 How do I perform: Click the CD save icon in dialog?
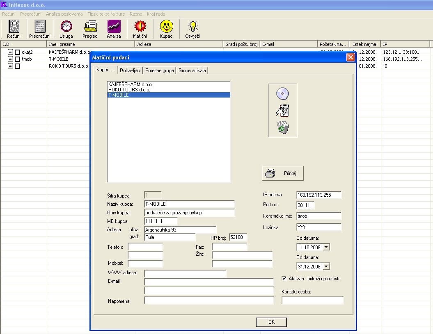click(x=282, y=94)
